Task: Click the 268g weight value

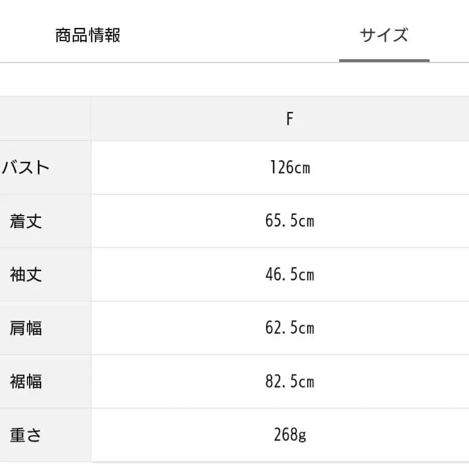Action: 290,434
